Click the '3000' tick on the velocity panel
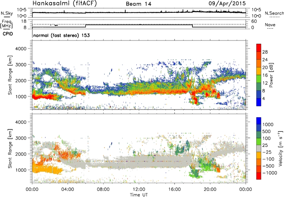The height and width of the screenshot is (197, 284). (21, 138)
